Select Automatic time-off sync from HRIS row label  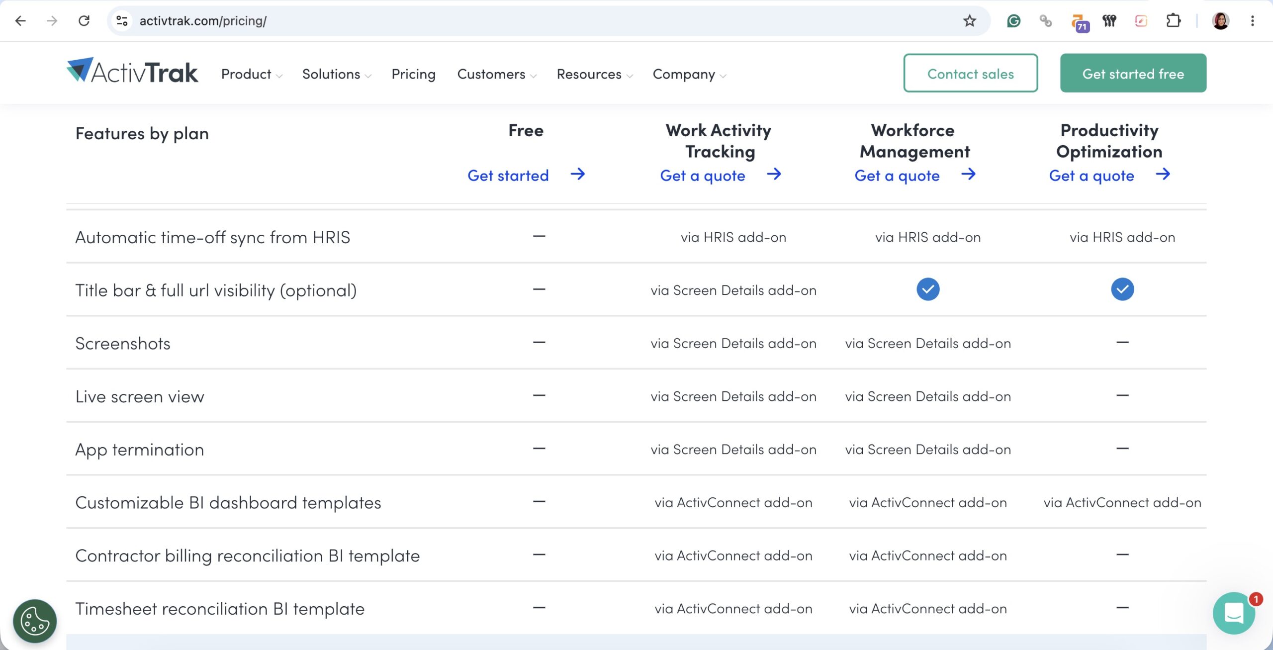pyautogui.click(x=212, y=237)
